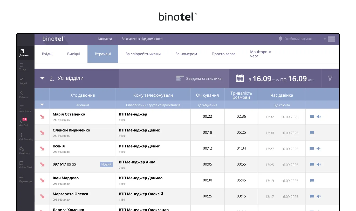Click the binotel logo in app header
This screenshot has width=356, height=211.
coord(53,39)
